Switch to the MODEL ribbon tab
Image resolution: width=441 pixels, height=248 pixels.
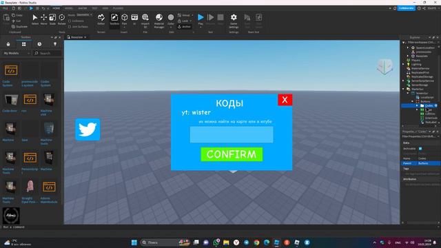(x=69, y=8)
